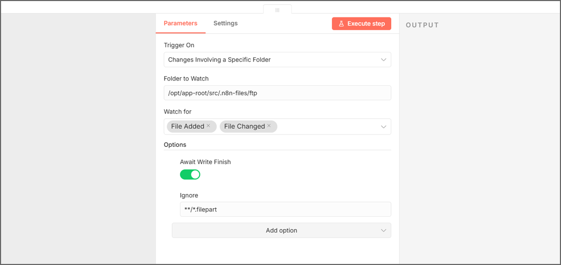561x265 pixels.
Task: Click the panel drag handle at top
Action: coord(277,10)
